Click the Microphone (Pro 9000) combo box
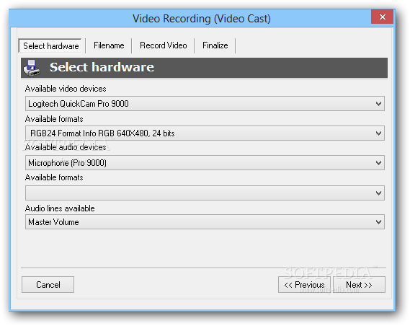Screen dimensions: 410x326 [205, 163]
